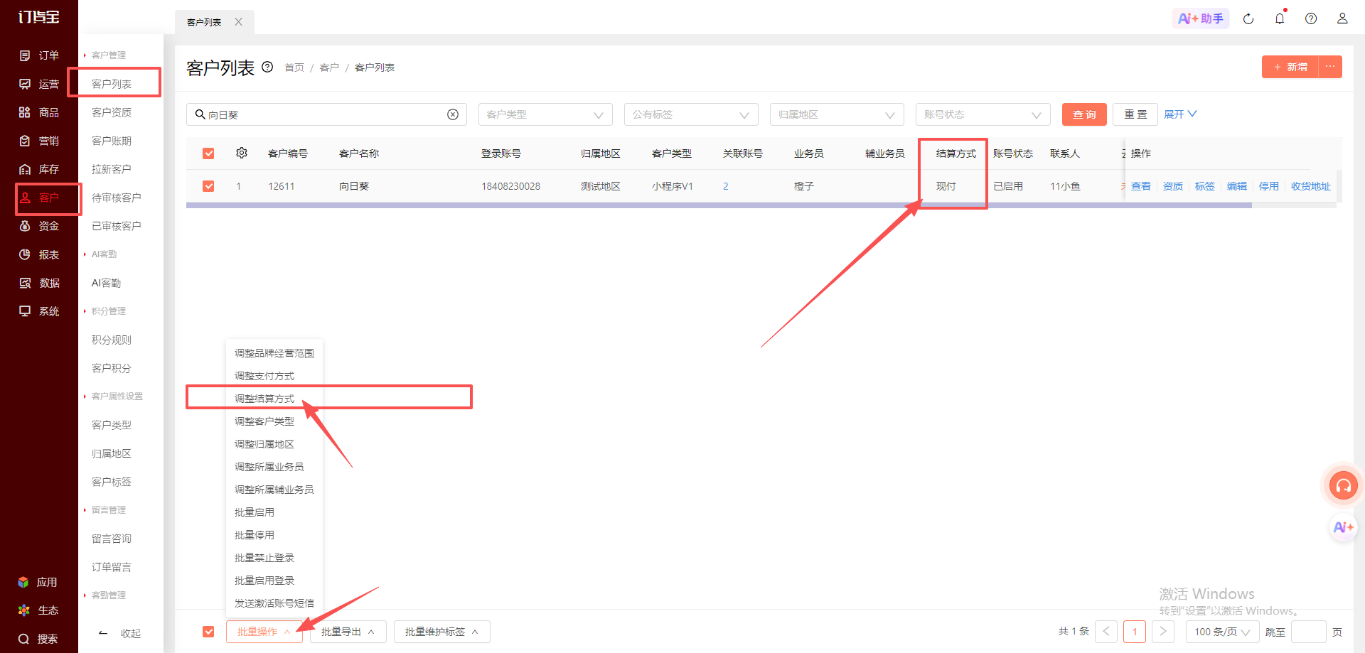Toggle the header select-all checkbox
The width and height of the screenshot is (1365, 653).
pyautogui.click(x=208, y=153)
